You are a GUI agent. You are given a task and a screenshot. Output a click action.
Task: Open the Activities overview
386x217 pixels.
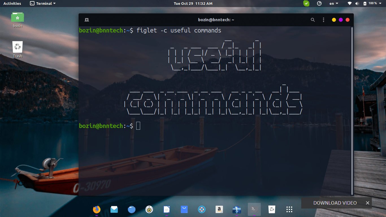point(12,3)
